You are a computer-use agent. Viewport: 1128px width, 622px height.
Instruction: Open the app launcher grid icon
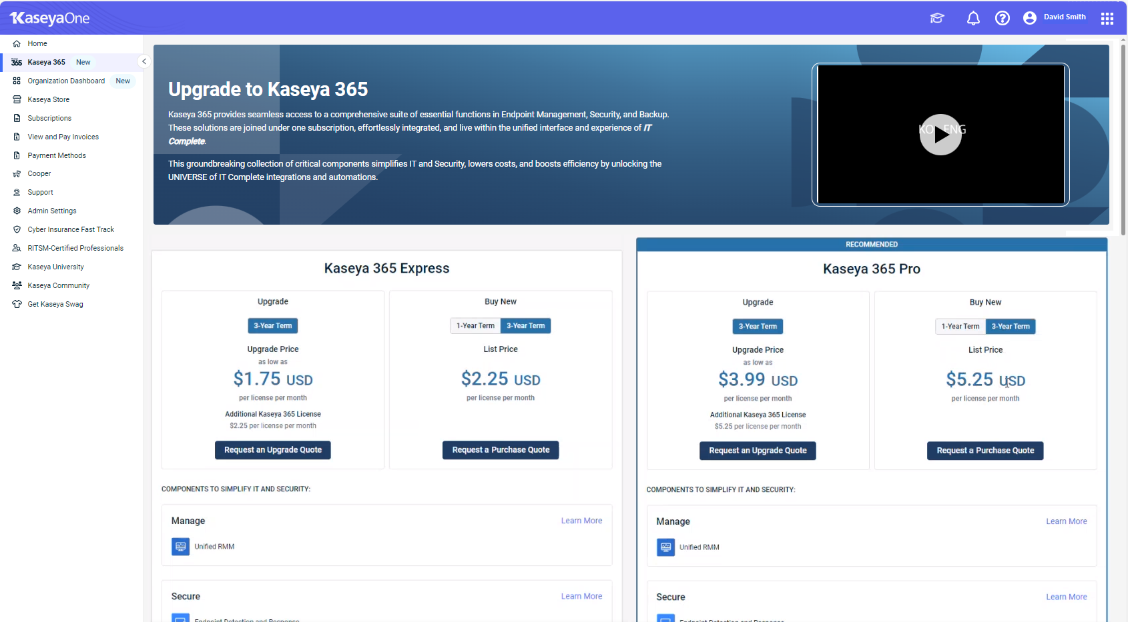point(1107,18)
